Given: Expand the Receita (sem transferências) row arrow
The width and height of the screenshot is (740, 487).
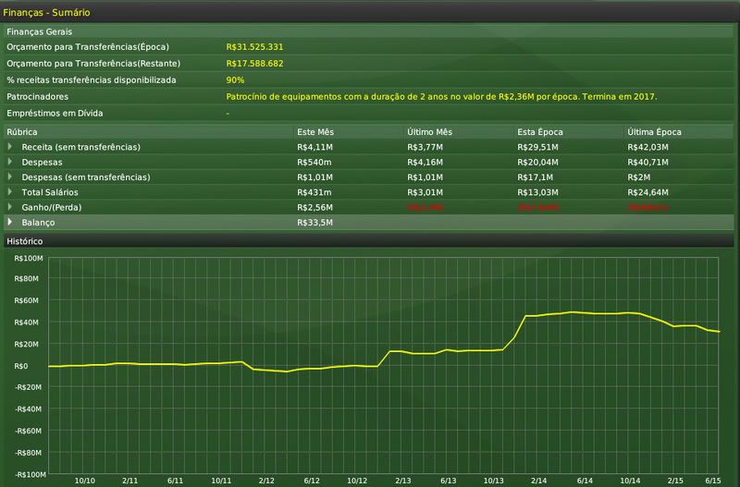Looking at the screenshot, I should [11, 147].
